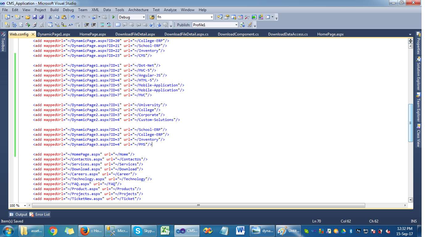The image size is (429, 237).
Task: Switch to the DownloadComponent.cs tab
Action: 238,34
